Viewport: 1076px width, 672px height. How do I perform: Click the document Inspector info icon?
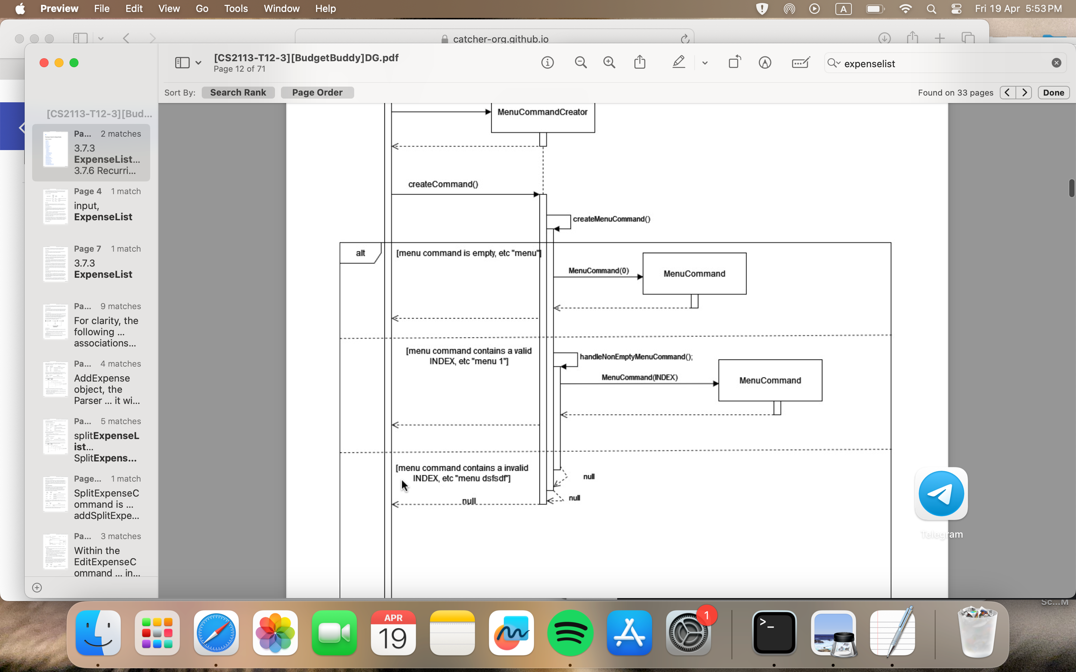click(x=547, y=63)
